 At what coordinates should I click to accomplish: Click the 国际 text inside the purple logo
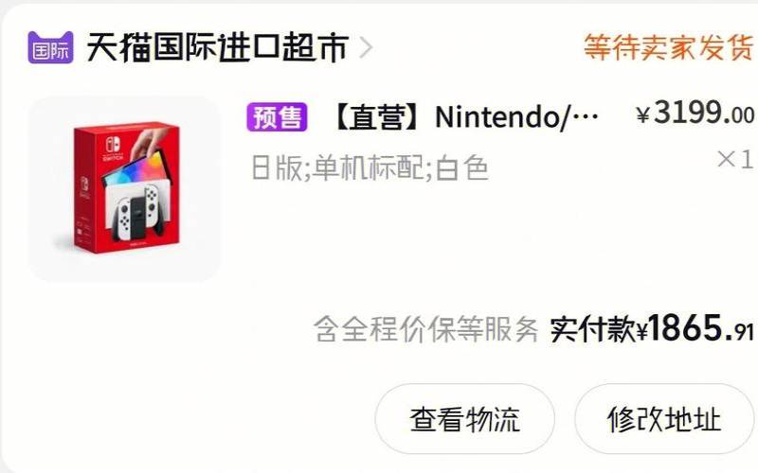point(50,51)
